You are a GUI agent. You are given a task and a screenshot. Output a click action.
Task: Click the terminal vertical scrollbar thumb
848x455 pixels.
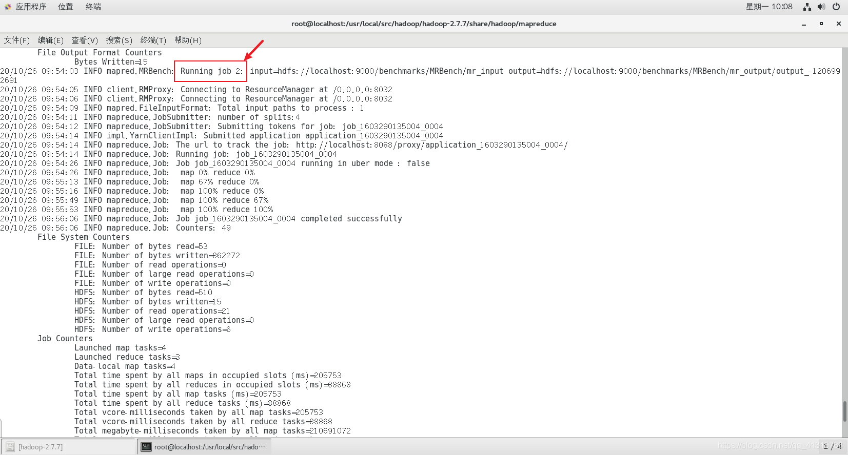click(x=844, y=411)
